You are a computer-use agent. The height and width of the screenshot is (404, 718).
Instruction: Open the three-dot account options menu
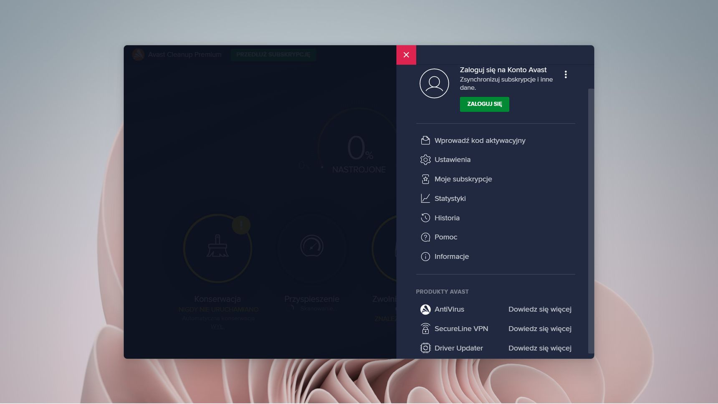[x=566, y=74]
